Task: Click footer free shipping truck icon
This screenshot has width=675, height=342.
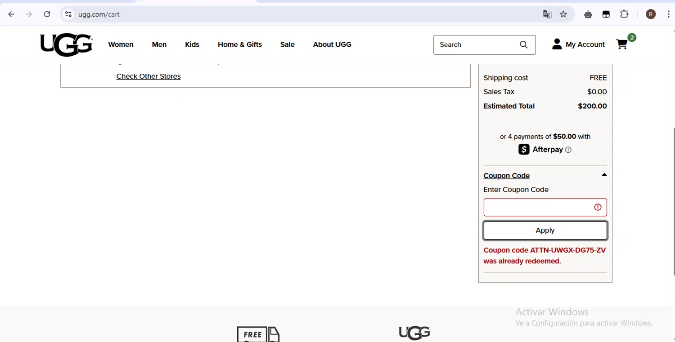Action: click(258, 334)
